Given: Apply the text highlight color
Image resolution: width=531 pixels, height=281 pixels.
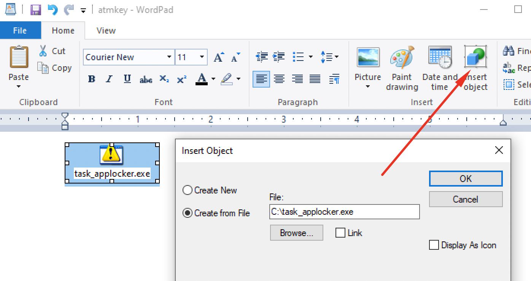Looking at the screenshot, I should pyautogui.click(x=226, y=79).
